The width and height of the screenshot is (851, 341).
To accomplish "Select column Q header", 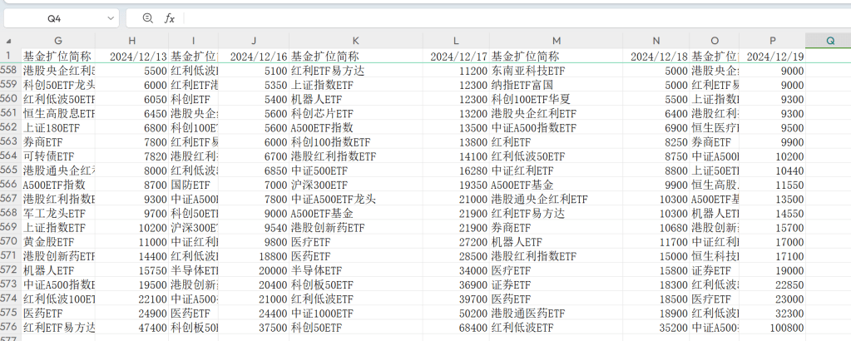I will click(829, 41).
